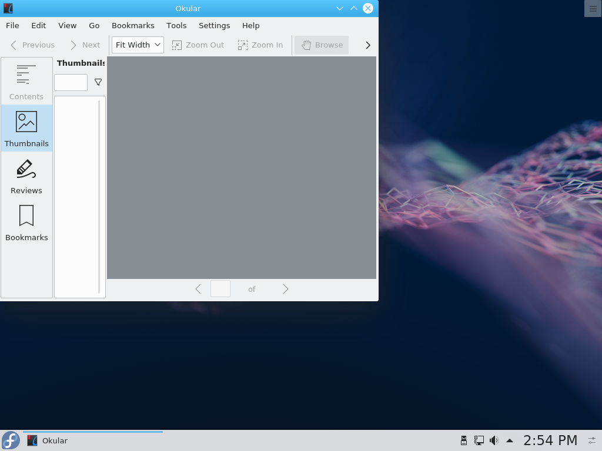Open the audio volume tray icon

(494, 440)
